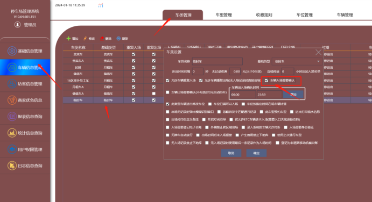Select the 时段 row name cell
Screen dimensions: 372x202
[78, 68]
